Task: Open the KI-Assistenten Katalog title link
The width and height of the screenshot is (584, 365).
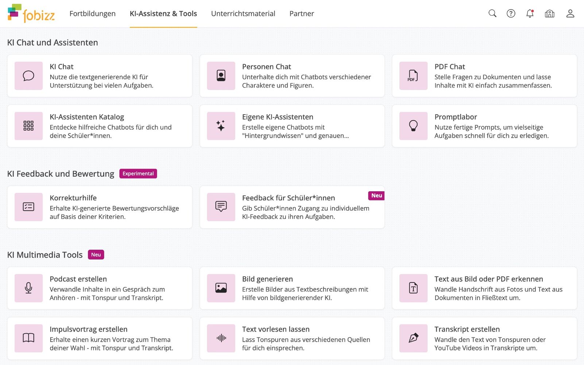Action: pos(87,117)
